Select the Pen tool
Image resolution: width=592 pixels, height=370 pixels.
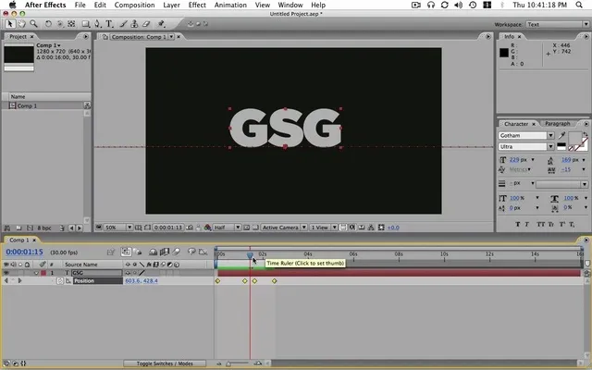tap(97, 24)
